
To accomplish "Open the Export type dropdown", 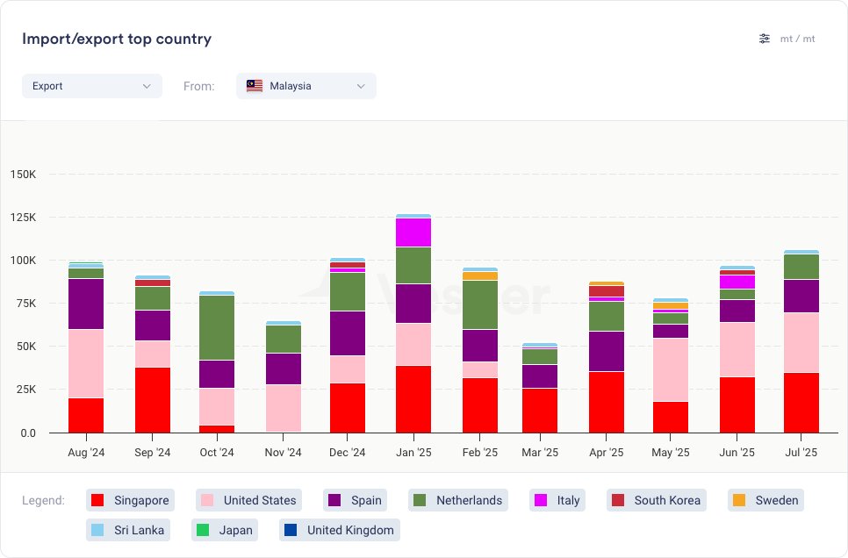I will (91, 86).
